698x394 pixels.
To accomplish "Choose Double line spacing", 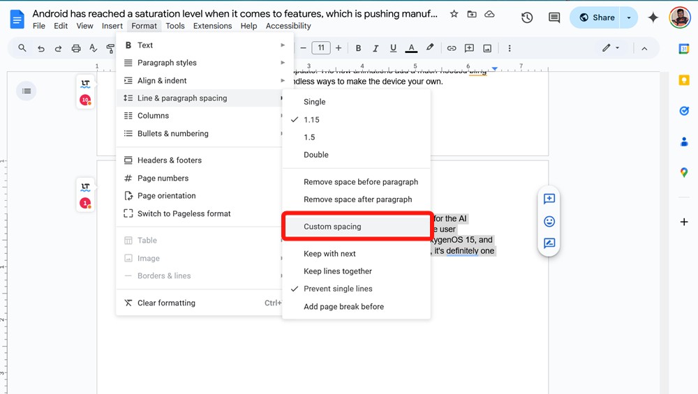I will (x=315, y=155).
